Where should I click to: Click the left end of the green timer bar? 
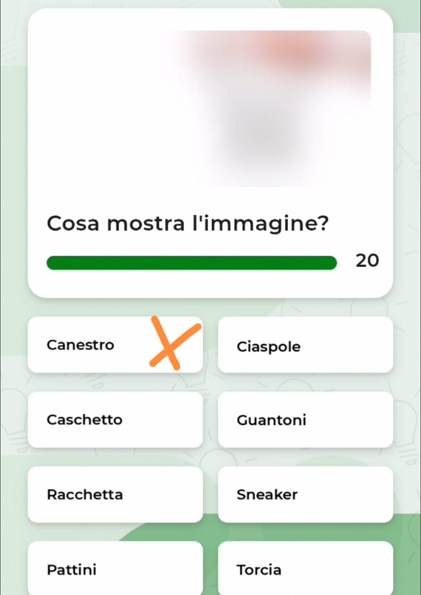(x=53, y=263)
